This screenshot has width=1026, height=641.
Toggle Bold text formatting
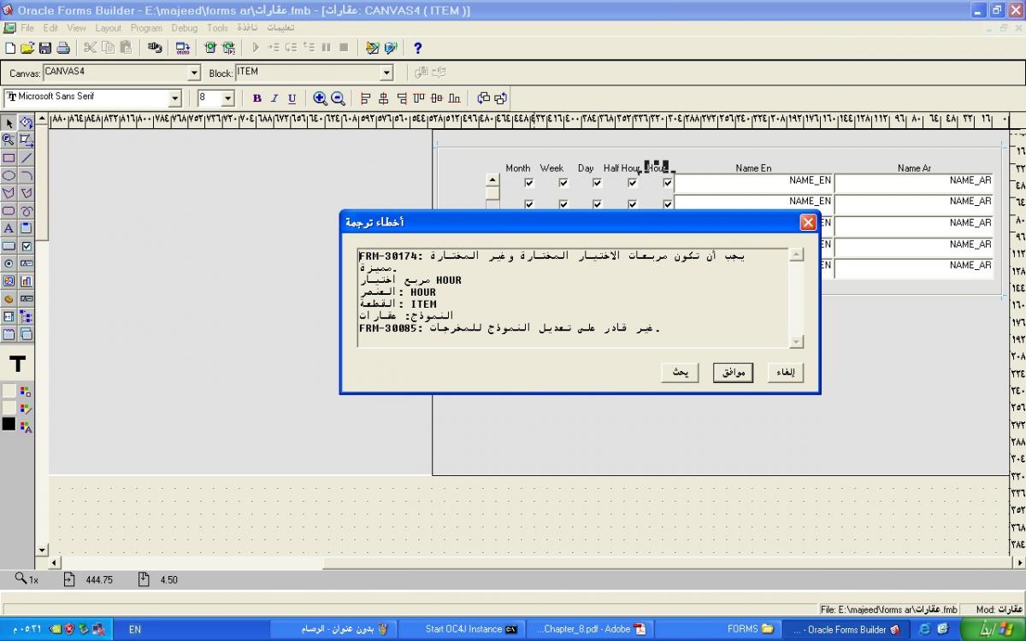(256, 98)
